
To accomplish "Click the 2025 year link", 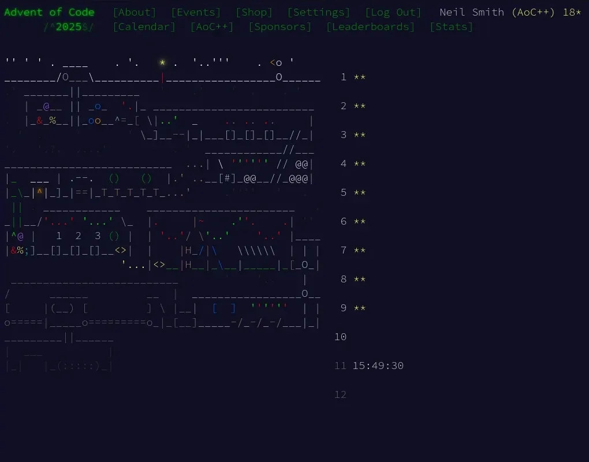I will (x=69, y=27).
